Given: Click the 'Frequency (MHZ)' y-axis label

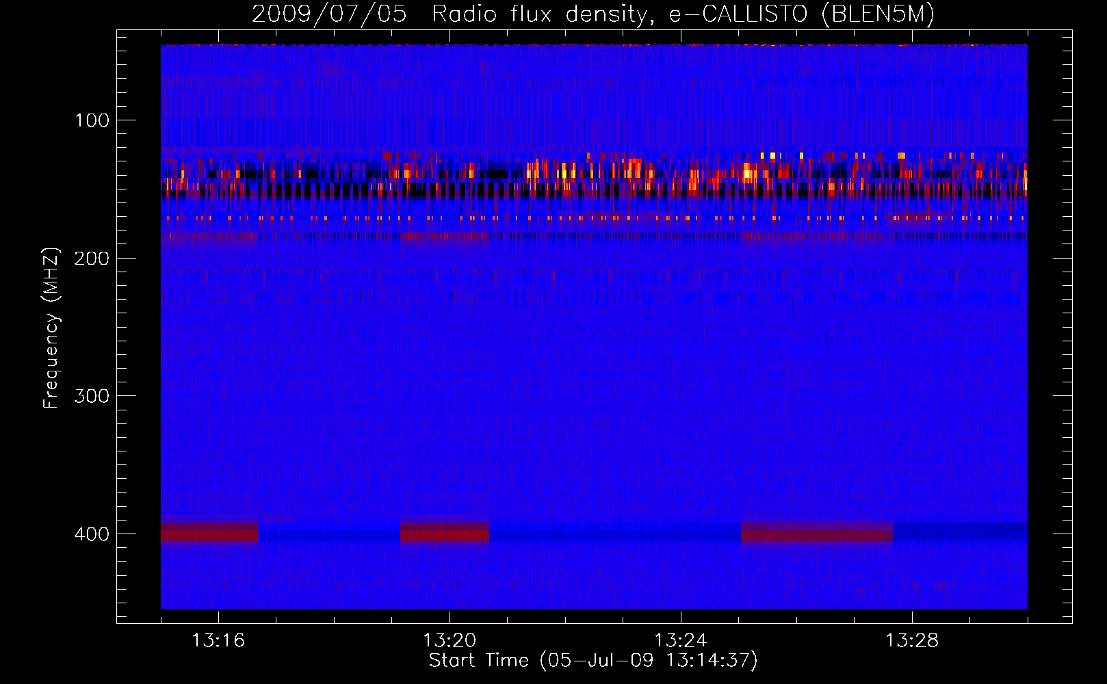Looking at the screenshot, I should [51, 328].
